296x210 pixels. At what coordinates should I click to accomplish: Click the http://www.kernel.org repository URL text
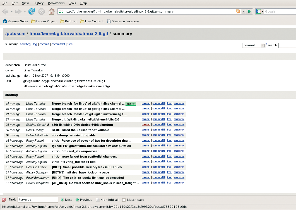67,86
